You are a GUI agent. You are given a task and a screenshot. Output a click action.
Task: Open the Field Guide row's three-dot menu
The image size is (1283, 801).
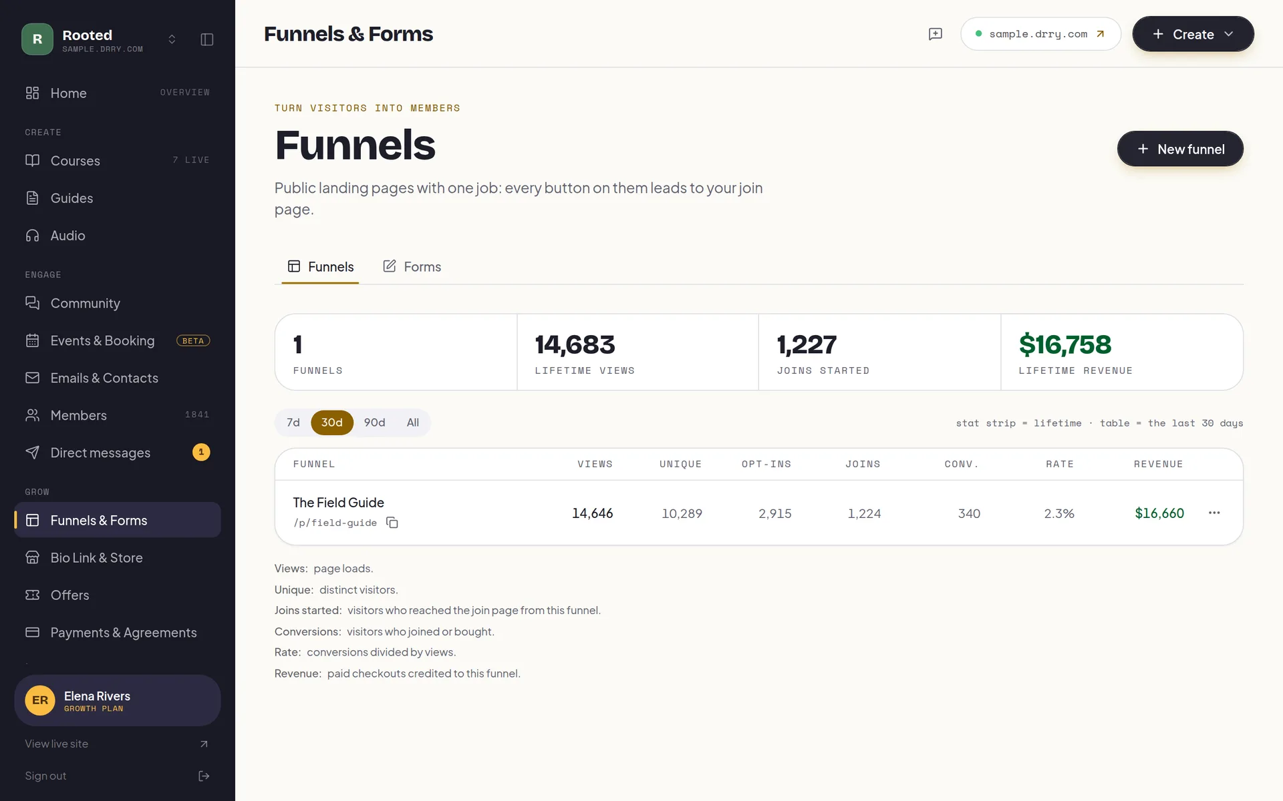(1214, 513)
